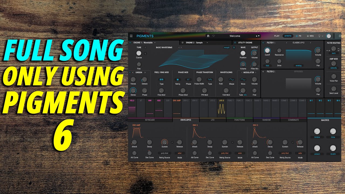
Task: Click the timbre macro knob
Action: [317, 131]
